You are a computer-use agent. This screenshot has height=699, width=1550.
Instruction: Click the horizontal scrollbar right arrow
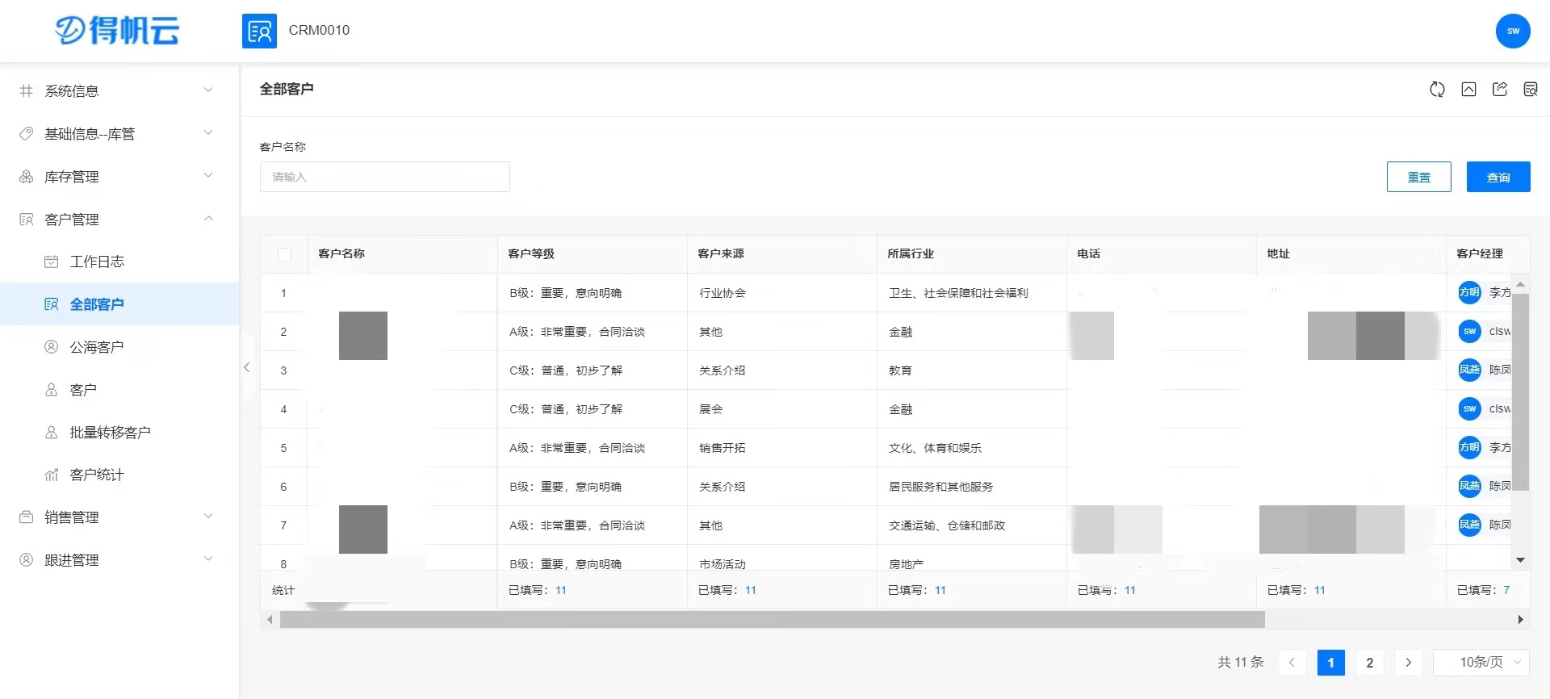(1520, 620)
